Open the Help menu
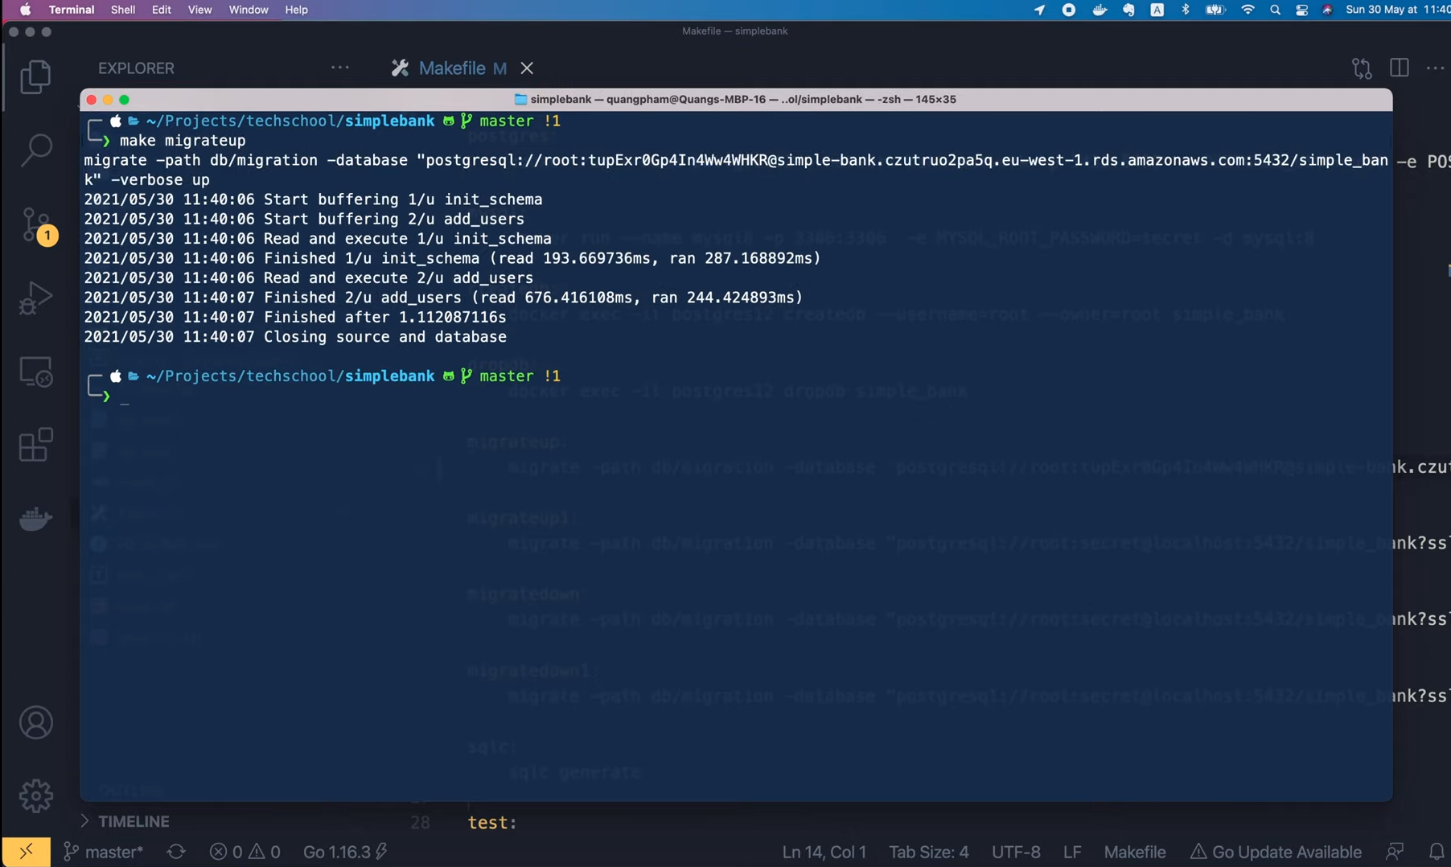Image resolution: width=1451 pixels, height=867 pixels. (296, 10)
